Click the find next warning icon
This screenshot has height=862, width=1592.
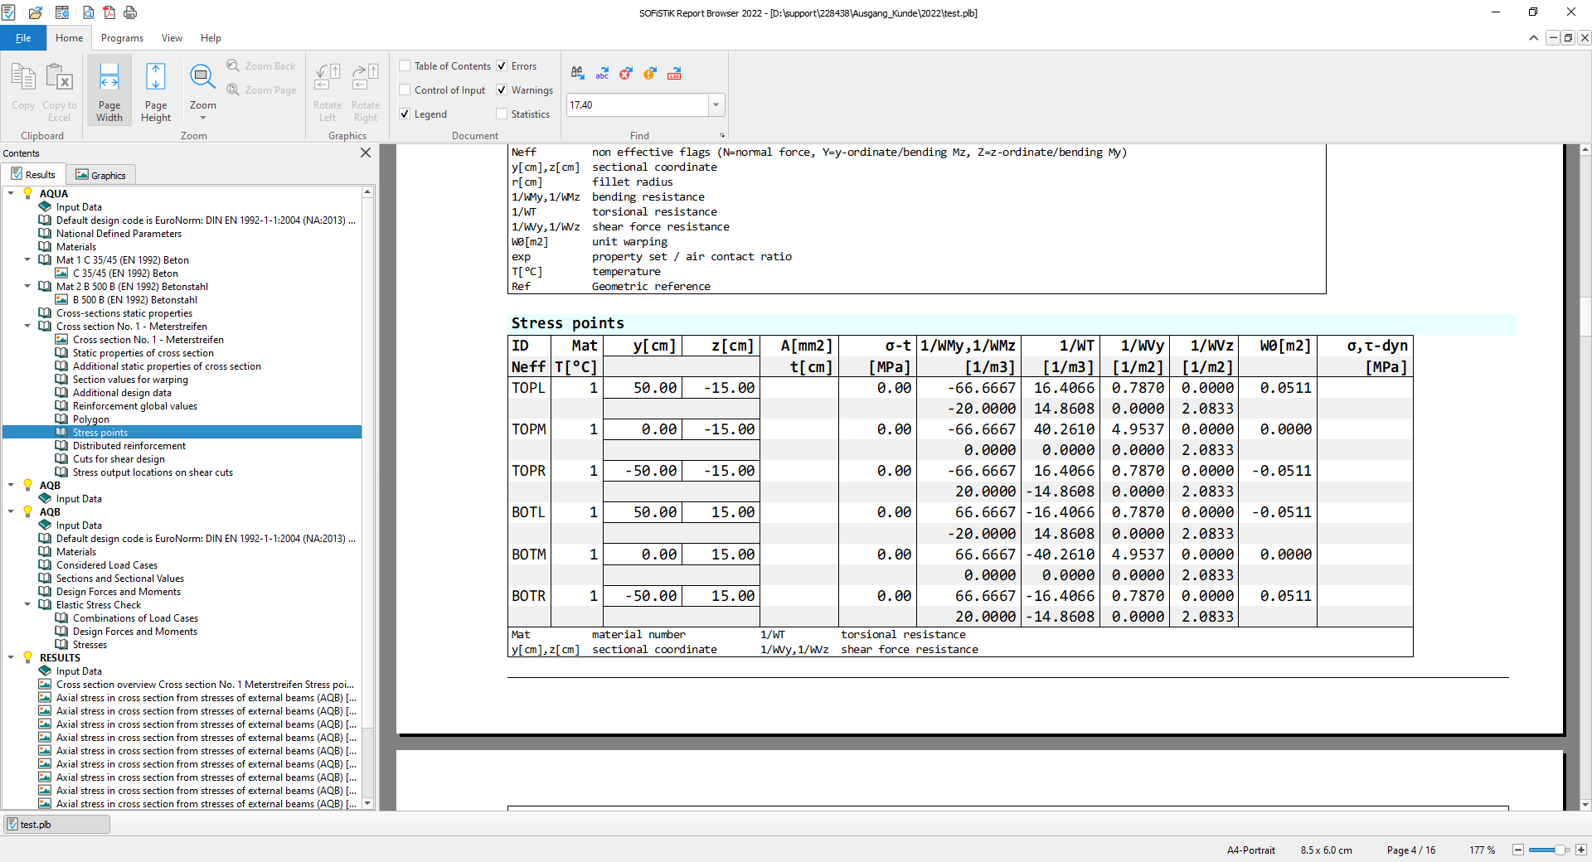(x=650, y=74)
